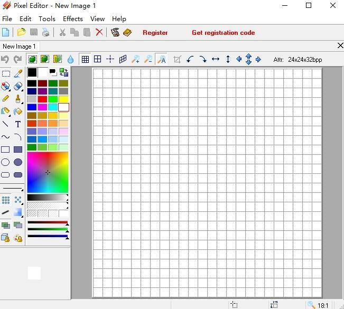Image resolution: width=344 pixels, height=309 pixels.
Task: Choose a color in the rainbow color field
Action: [48, 172]
